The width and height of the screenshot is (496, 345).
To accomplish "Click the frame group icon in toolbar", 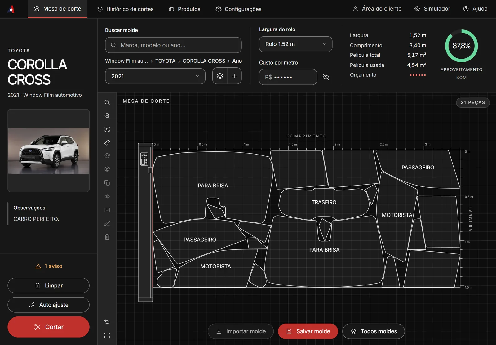I will [x=107, y=210].
